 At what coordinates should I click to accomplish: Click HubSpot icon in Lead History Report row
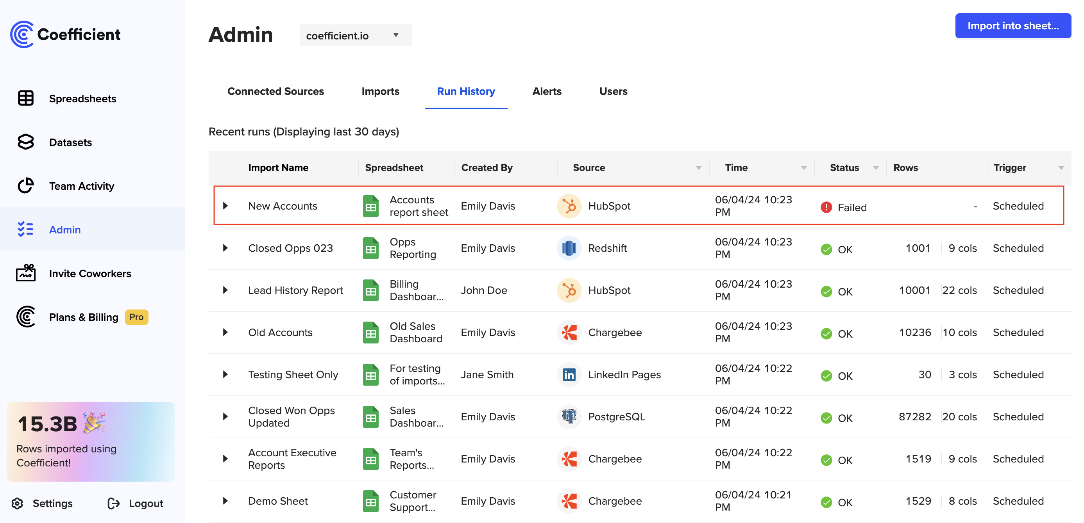point(569,290)
